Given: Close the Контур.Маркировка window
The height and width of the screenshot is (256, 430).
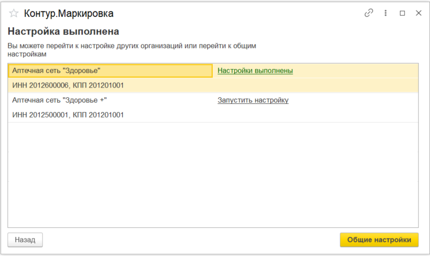Looking at the screenshot, I should click(419, 13).
